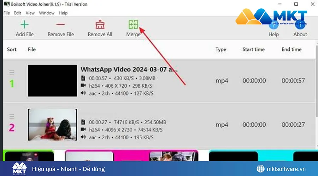Click the 00:00:27 end time cell
The width and height of the screenshot is (318, 176).
[x=293, y=125]
